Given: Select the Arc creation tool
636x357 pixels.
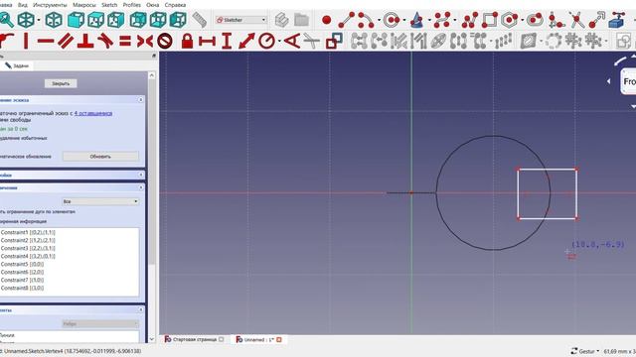Looking at the screenshot, I should pos(367,20).
